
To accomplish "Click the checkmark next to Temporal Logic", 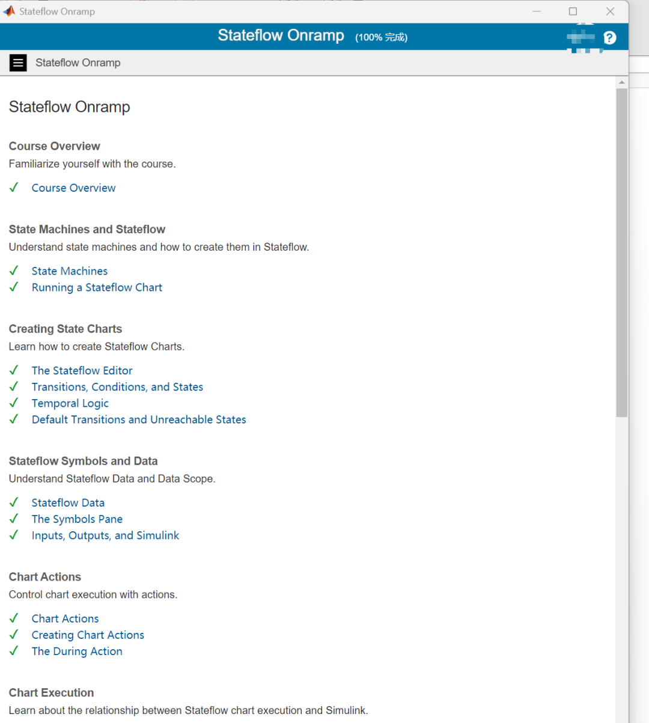I will [14, 403].
